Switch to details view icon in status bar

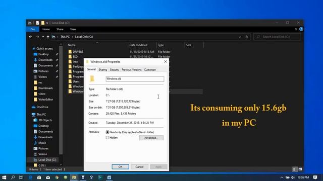point(294,169)
